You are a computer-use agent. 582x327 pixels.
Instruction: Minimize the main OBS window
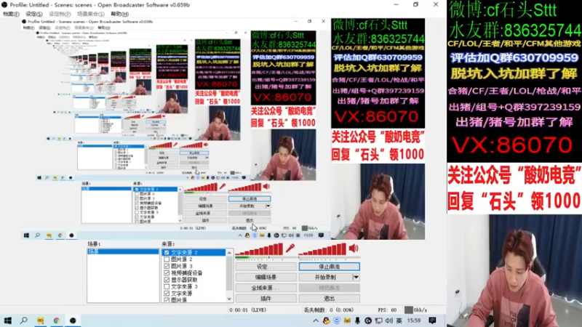coord(396,5)
